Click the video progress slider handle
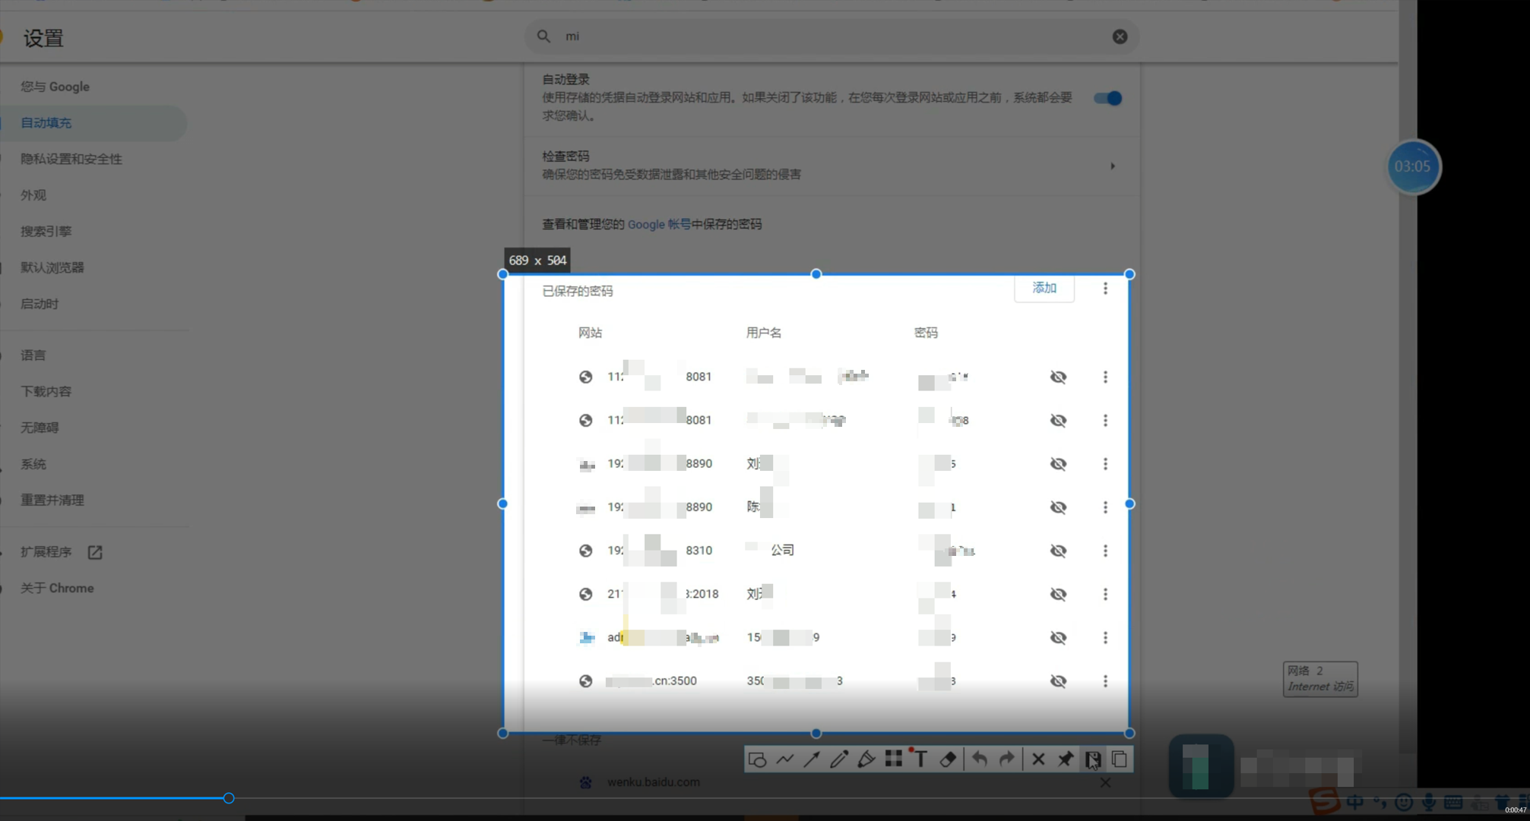Image resolution: width=1530 pixels, height=821 pixels. (x=229, y=798)
